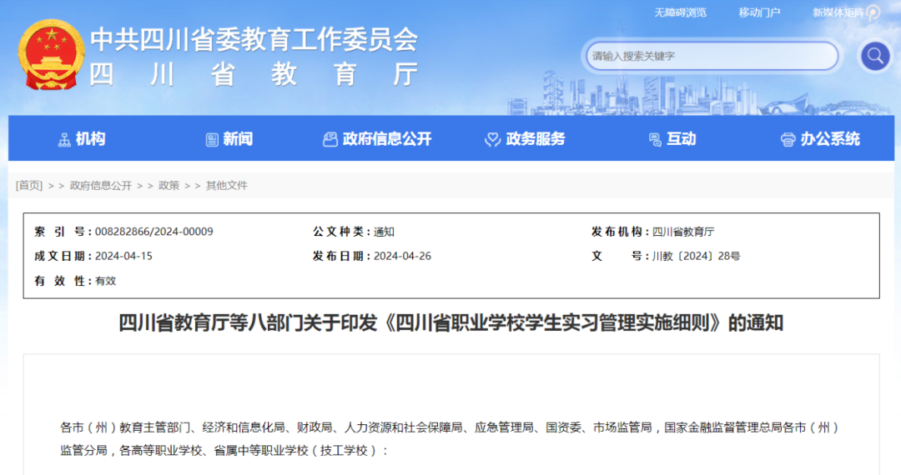The height and width of the screenshot is (475, 901).
Task: Go to 无障碍浏览 accessibility link
Action: tap(680, 12)
